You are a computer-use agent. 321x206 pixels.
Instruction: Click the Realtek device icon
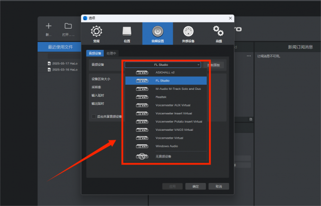tap(142, 97)
